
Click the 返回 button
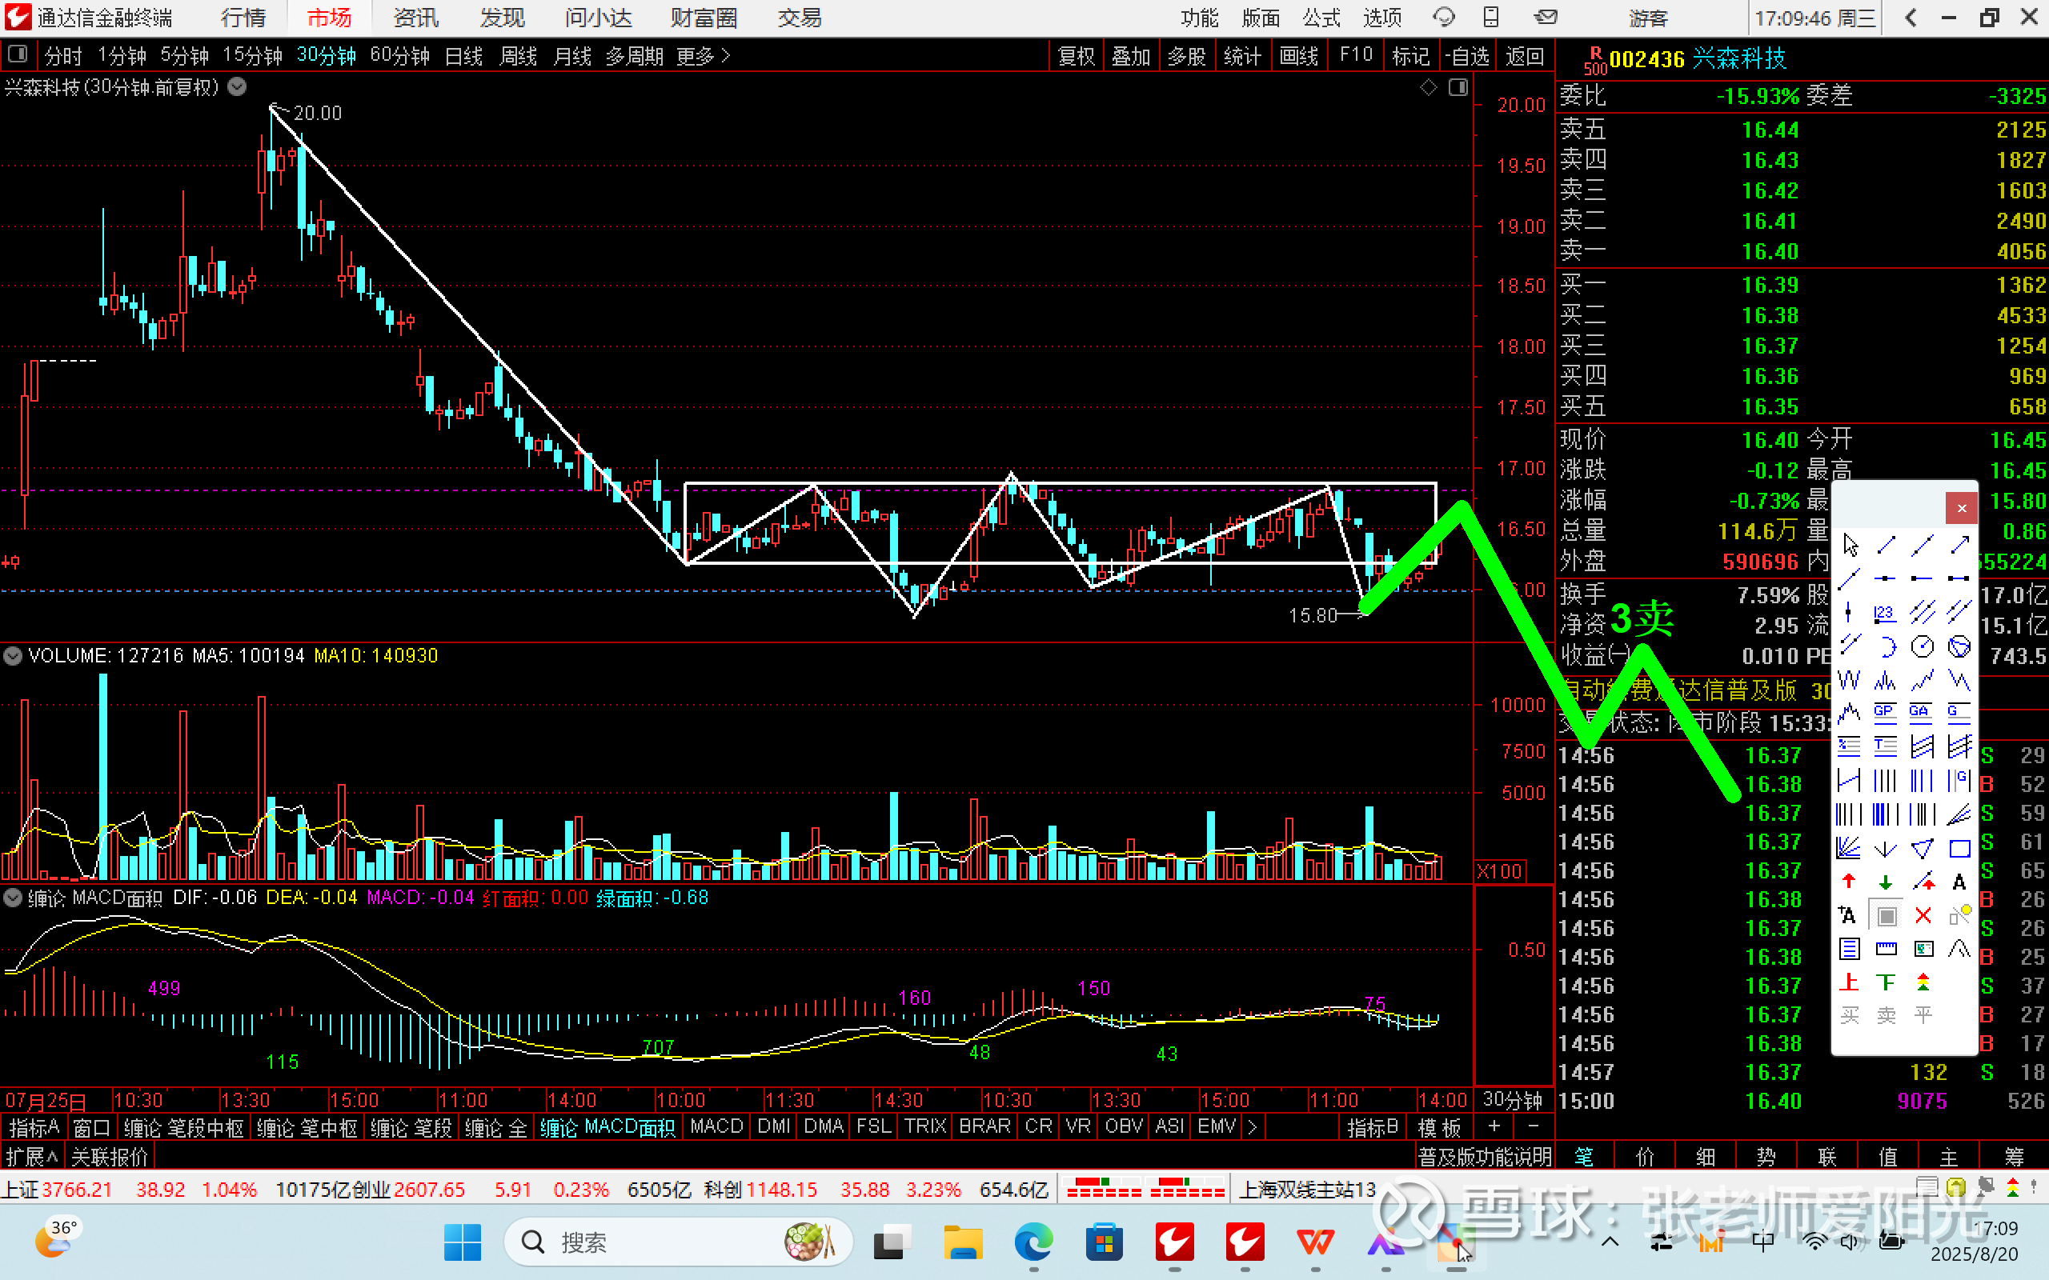[x=1525, y=56]
